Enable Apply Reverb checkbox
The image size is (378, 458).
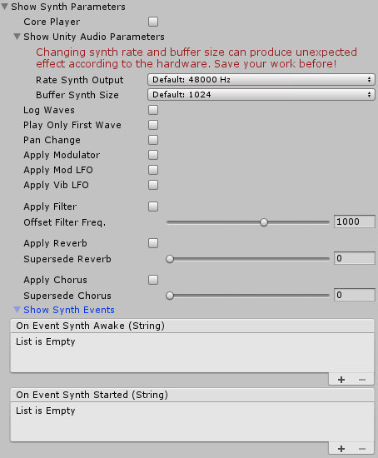click(153, 243)
